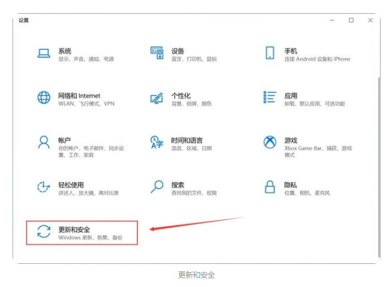Select the Phone icon
390x287 pixels.
[x=270, y=54]
